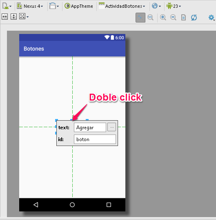The image size is (216, 220).
Task: Click the zoom out magnifier icon
Action: [173, 18]
